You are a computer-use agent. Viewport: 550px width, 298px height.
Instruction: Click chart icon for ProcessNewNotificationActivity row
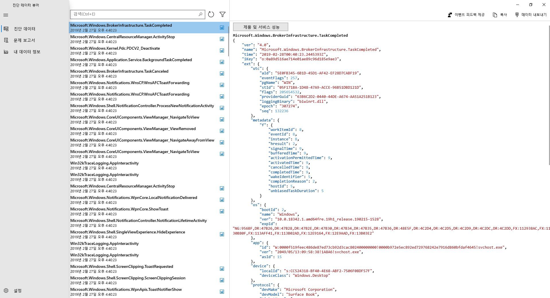222,108
